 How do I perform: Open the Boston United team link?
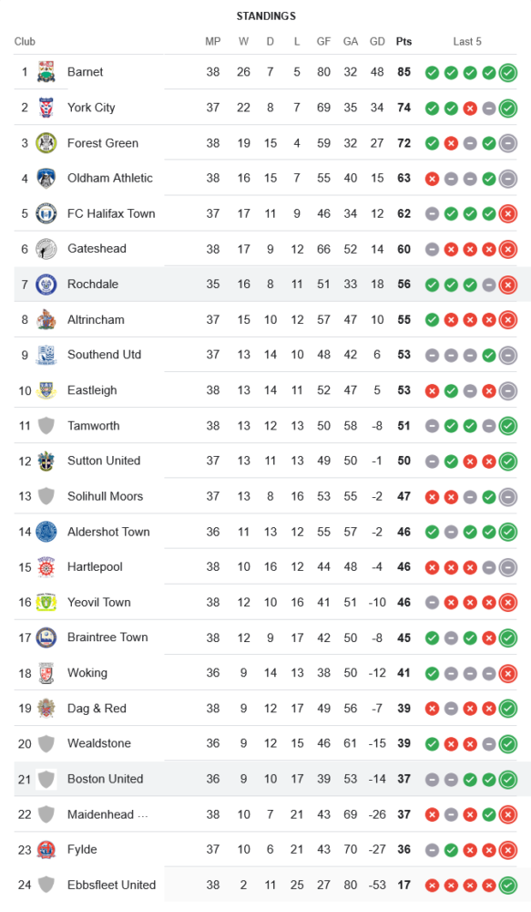click(x=105, y=779)
